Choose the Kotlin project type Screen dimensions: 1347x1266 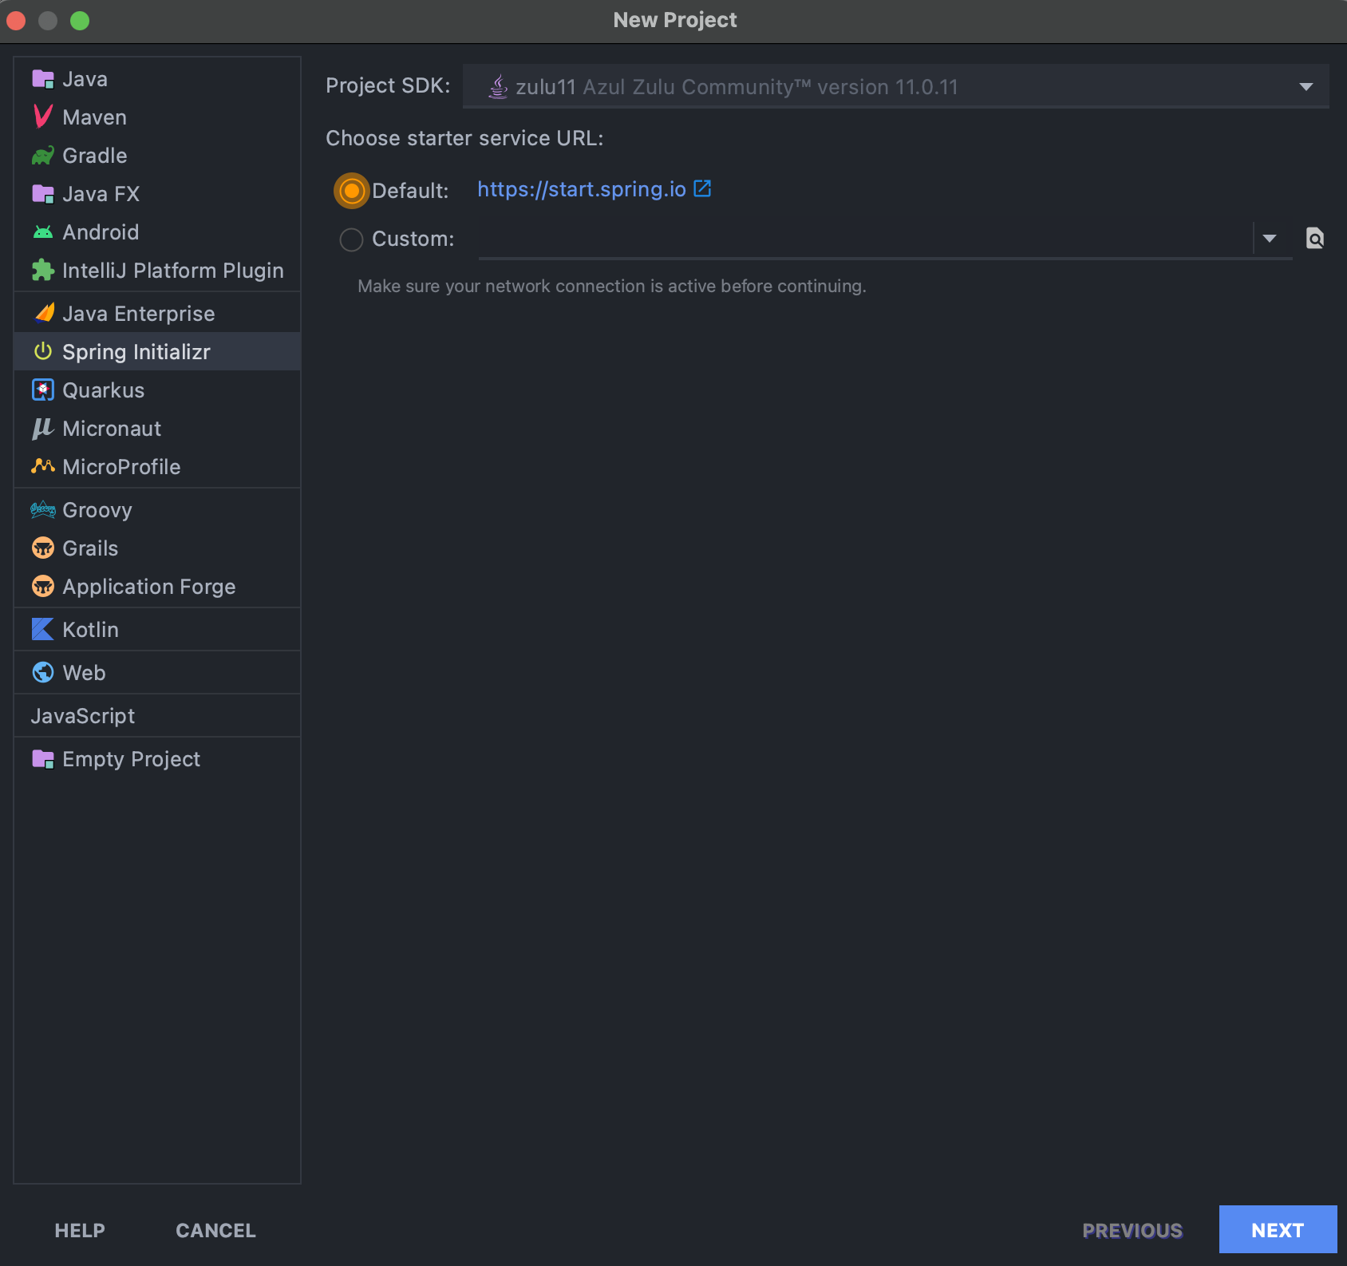pyautogui.click(x=157, y=630)
